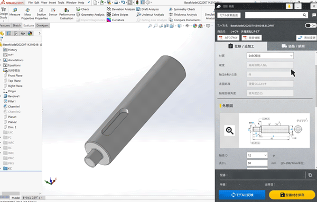317x202 pixels.
Task: Click the yellow pin button in design panel
Action: coord(289,6)
